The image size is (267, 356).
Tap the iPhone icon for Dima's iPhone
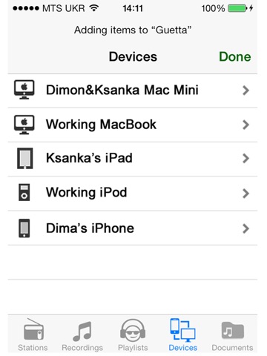pyautogui.click(x=24, y=228)
